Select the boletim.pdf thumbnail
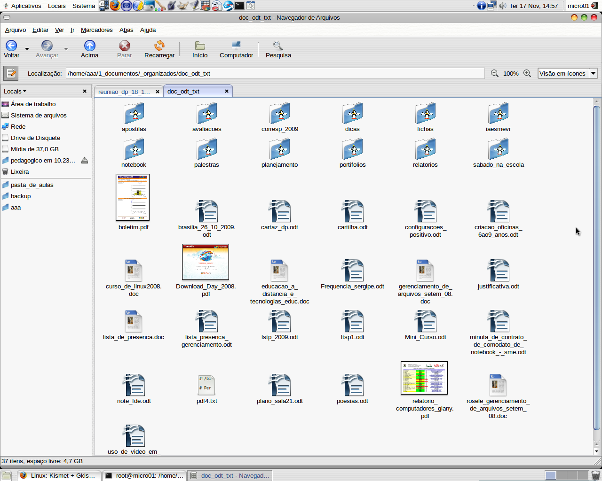This screenshot has height=481, width=602. (x=133, y=197)
